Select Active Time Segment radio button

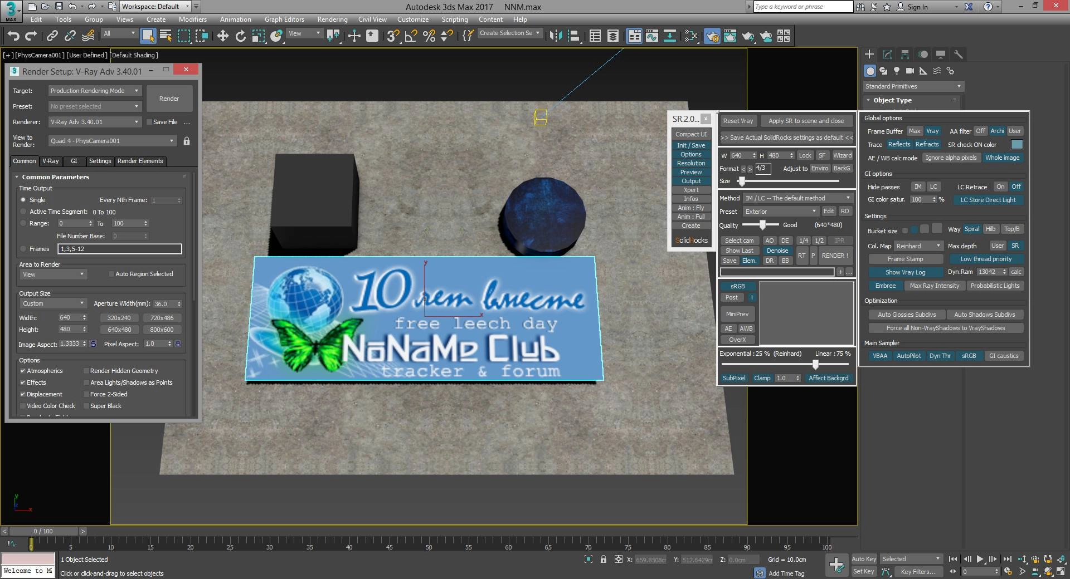(x=23, y=212)
